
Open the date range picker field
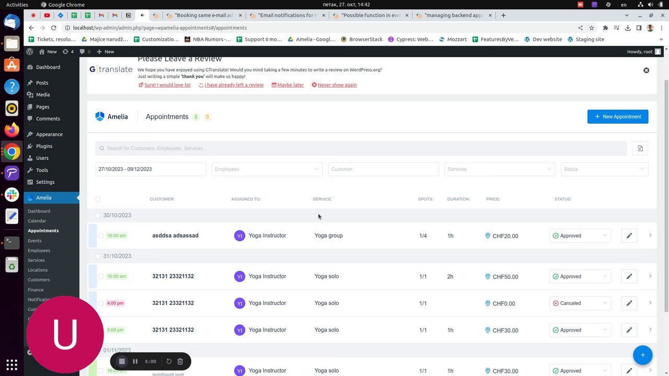(x=151, y=169)
